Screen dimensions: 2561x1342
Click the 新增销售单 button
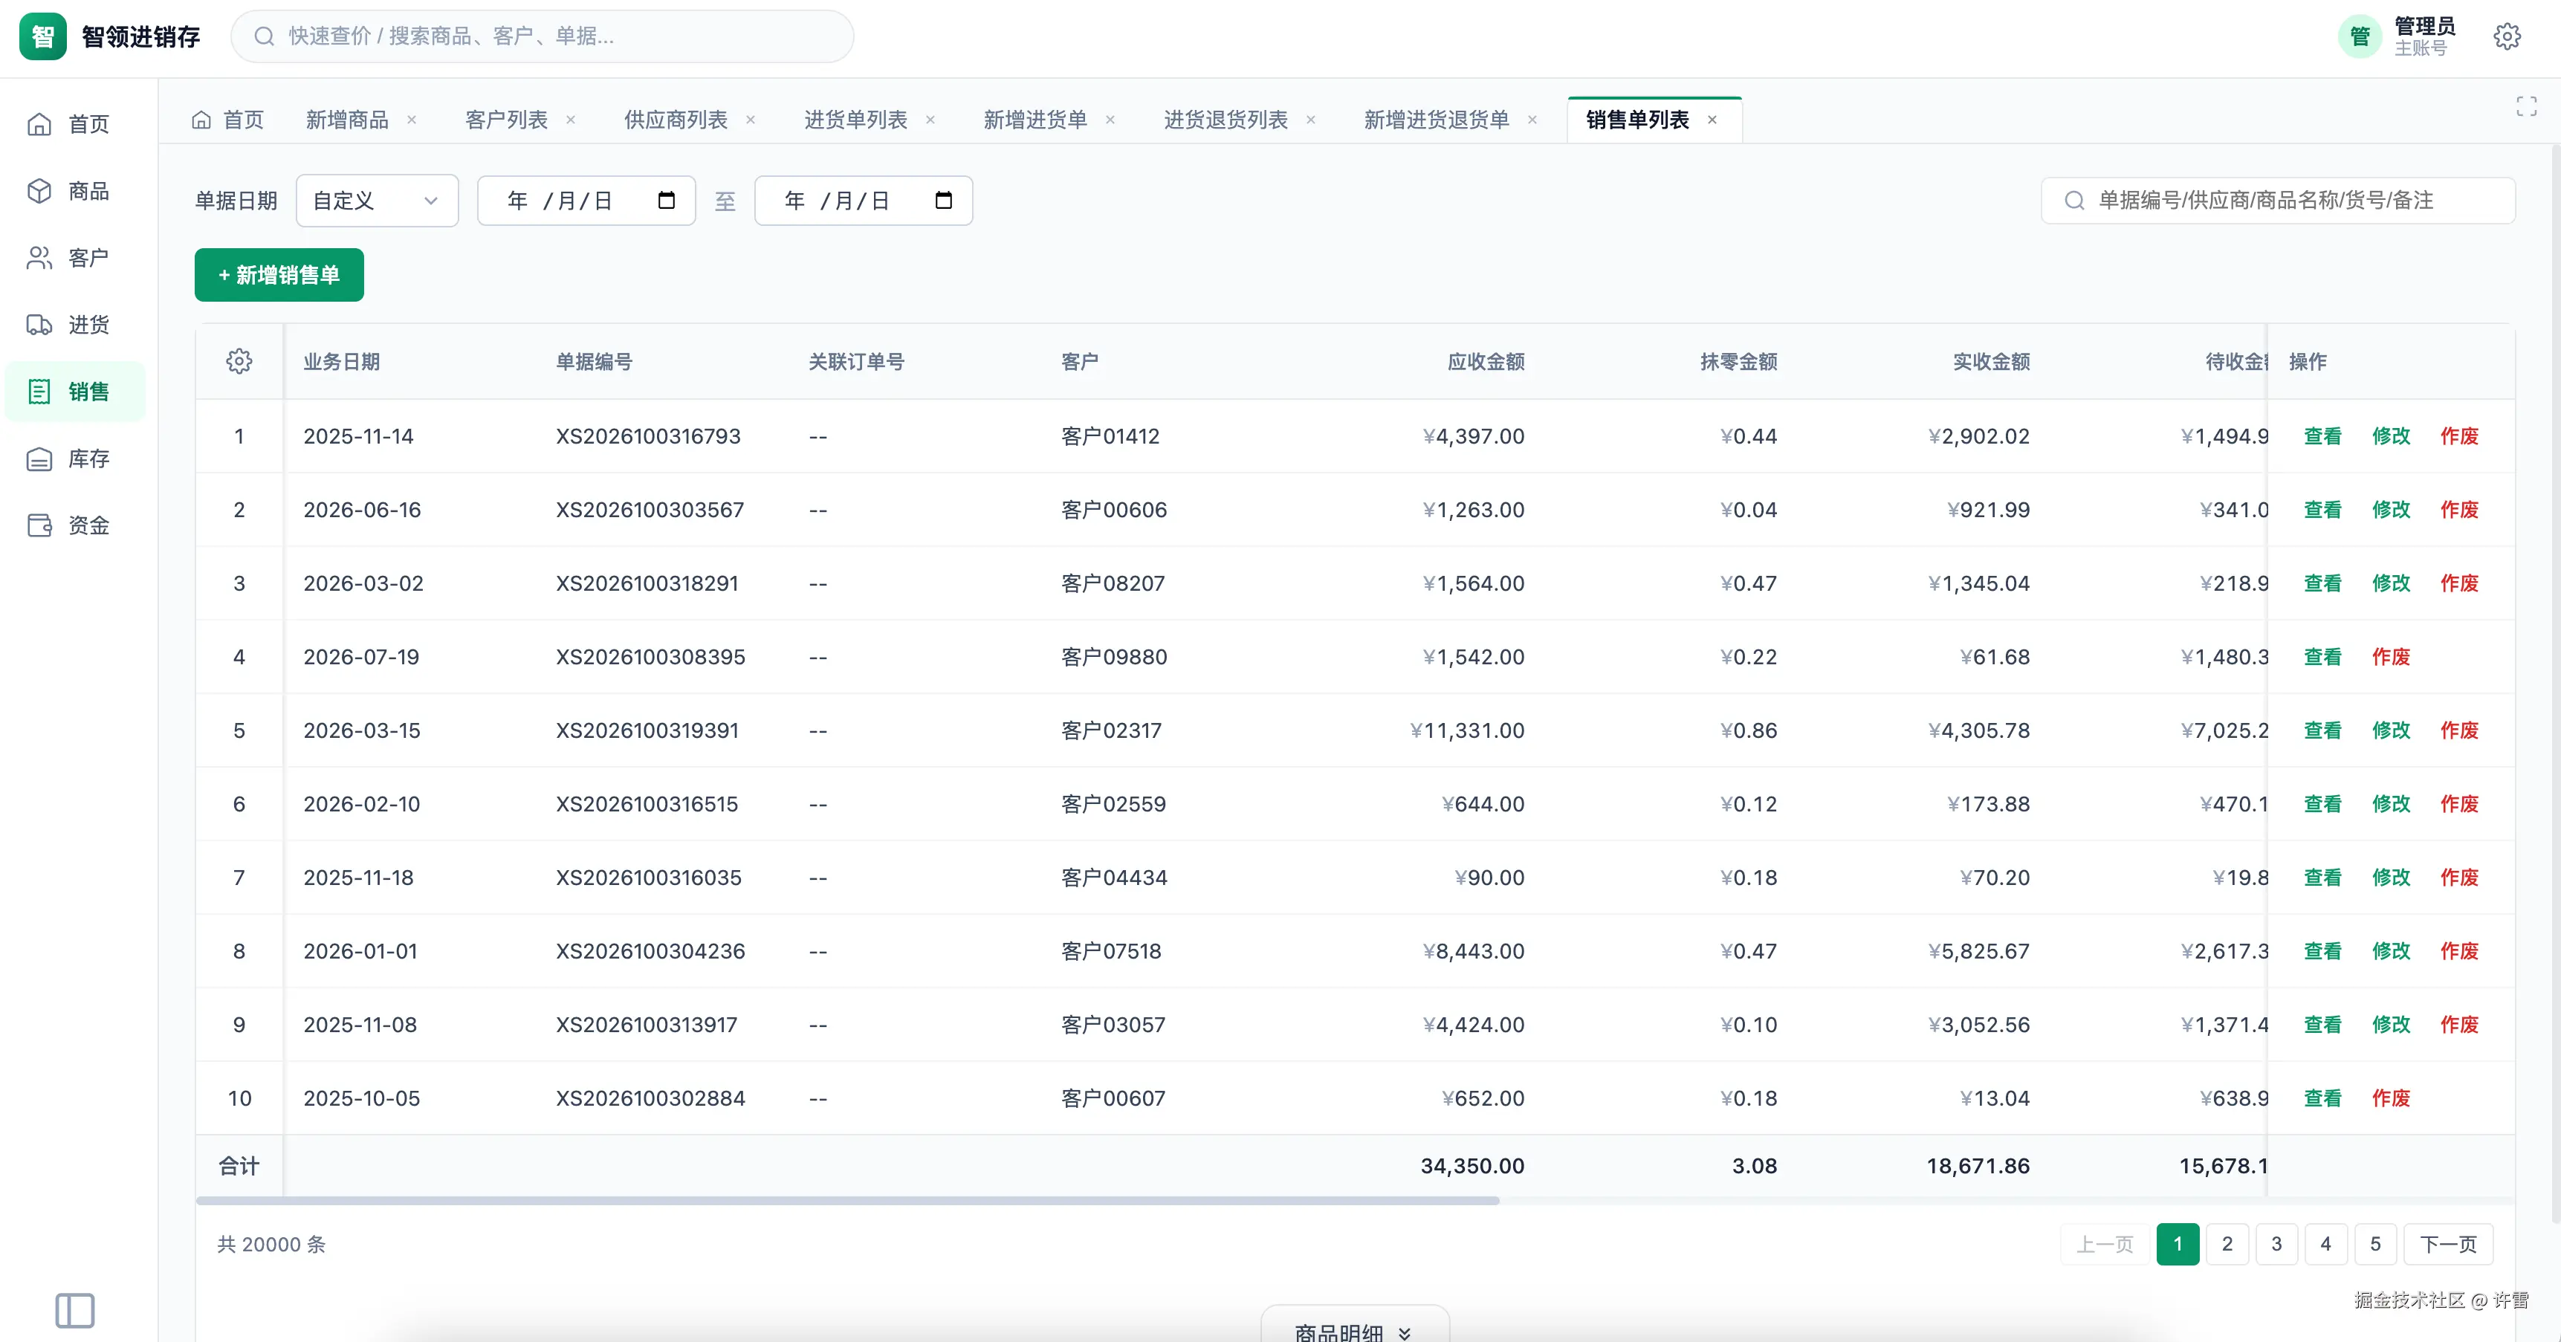click(279, 274)
